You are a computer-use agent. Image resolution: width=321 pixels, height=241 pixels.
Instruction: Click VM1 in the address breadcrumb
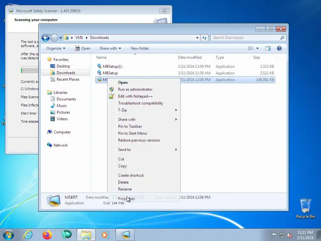(x=79, y=38)
